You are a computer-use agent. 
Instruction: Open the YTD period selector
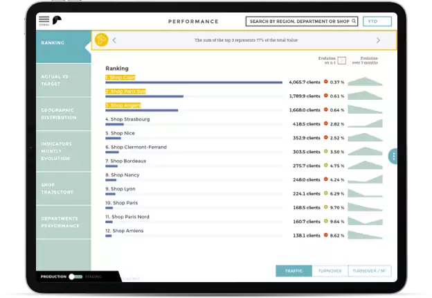377,21
